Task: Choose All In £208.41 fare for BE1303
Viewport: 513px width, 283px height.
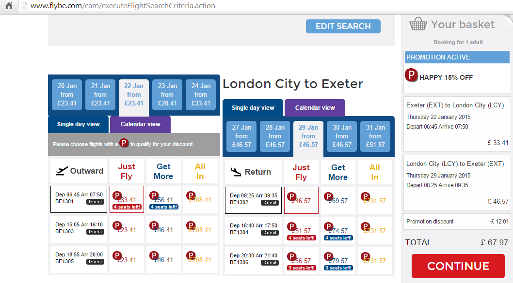Action: tap(200, 229)
